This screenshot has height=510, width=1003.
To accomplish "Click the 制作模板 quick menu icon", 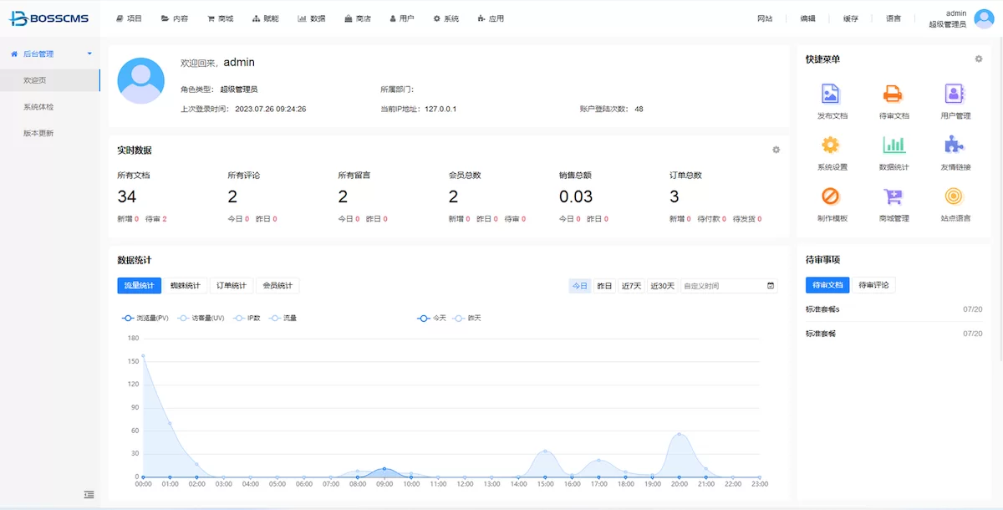I will click(831, 196).
